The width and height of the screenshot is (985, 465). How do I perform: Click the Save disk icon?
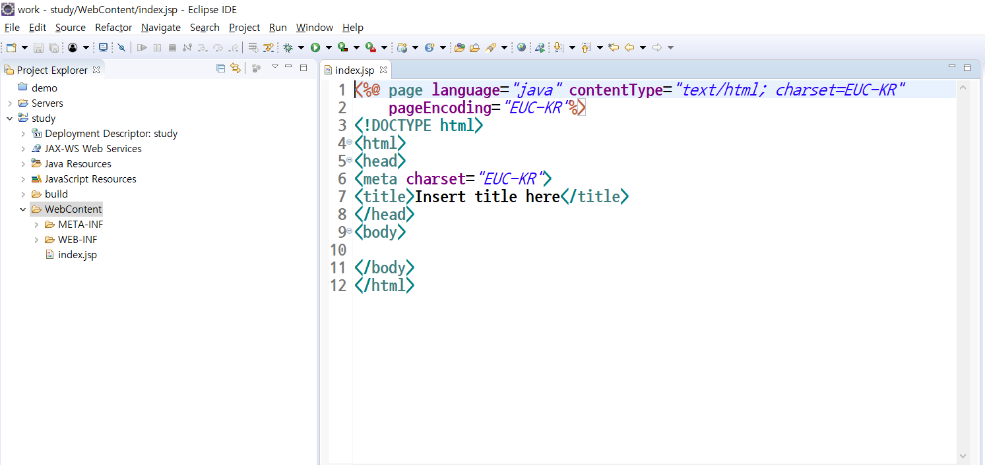click(38, 47)
